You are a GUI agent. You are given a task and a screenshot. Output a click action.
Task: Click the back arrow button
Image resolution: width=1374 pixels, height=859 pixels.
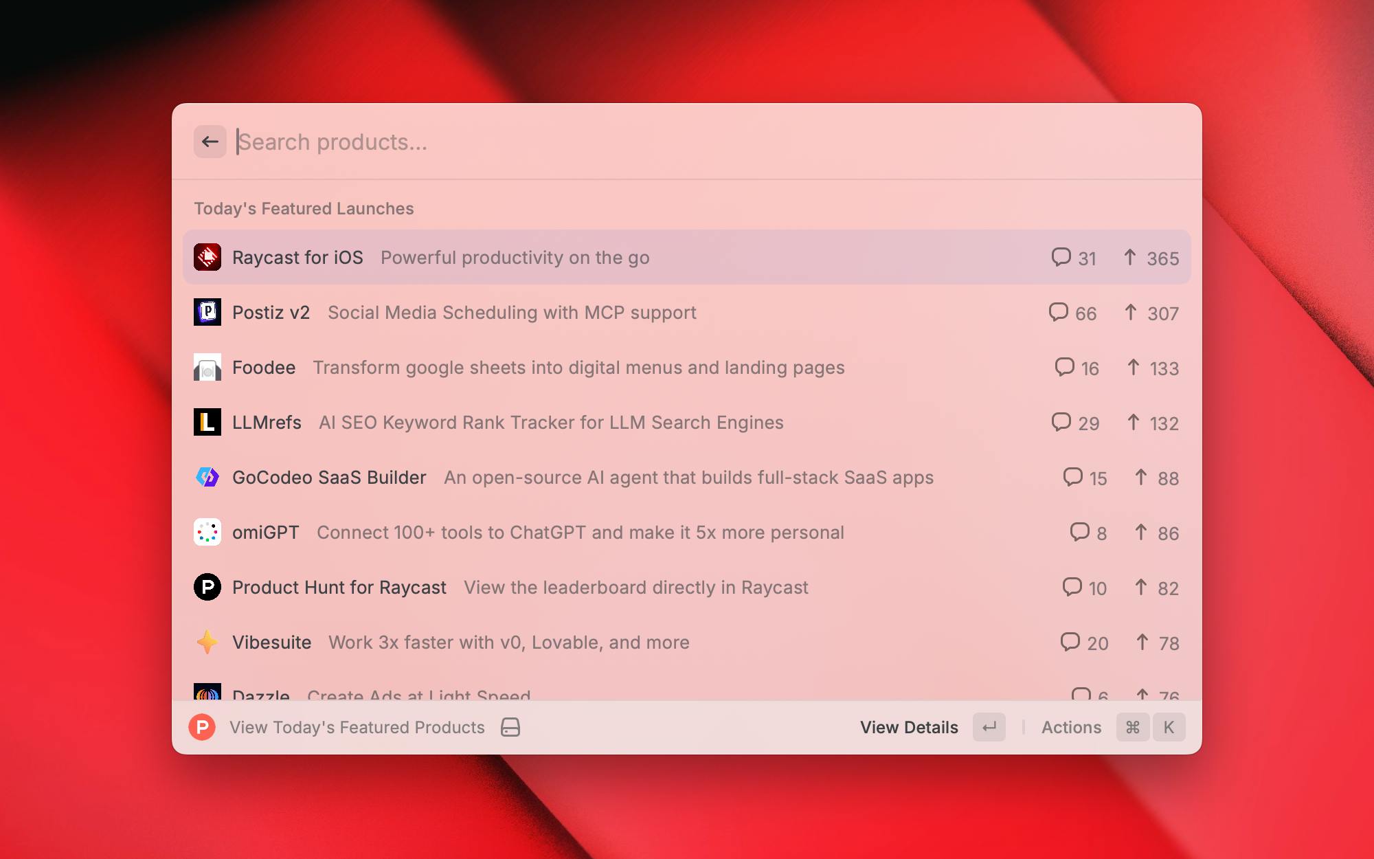click(x=210, y=142)
